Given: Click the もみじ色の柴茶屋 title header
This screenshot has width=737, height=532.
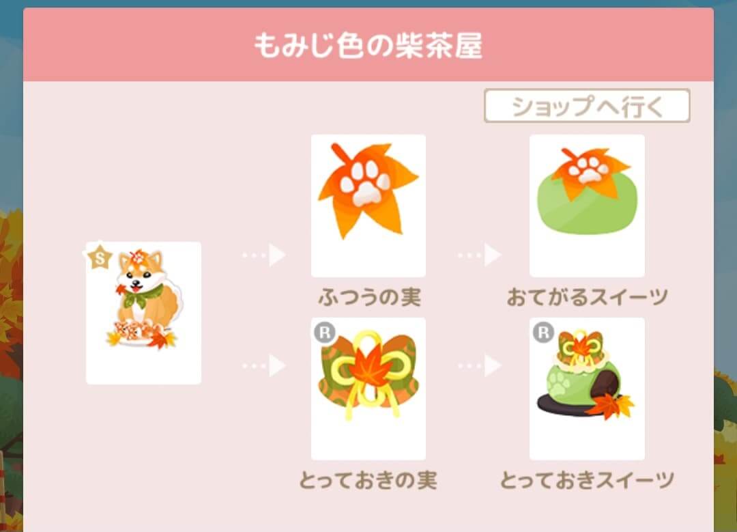Looking at the screenshot, I should (x=369, y=45).
